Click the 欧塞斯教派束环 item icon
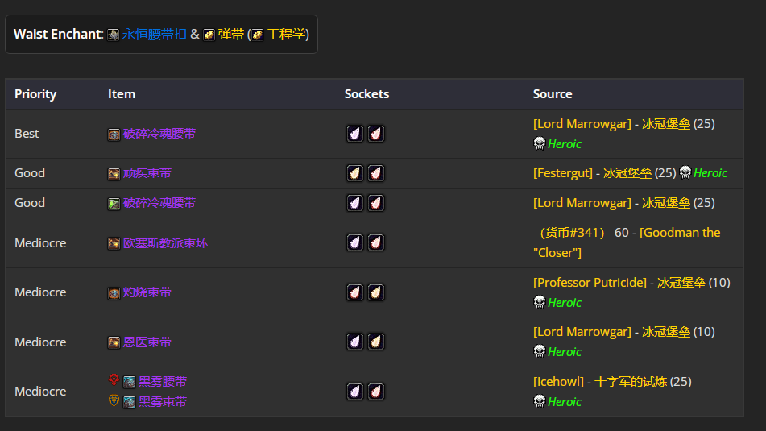766x431 pixels. (x=114, y=243)
